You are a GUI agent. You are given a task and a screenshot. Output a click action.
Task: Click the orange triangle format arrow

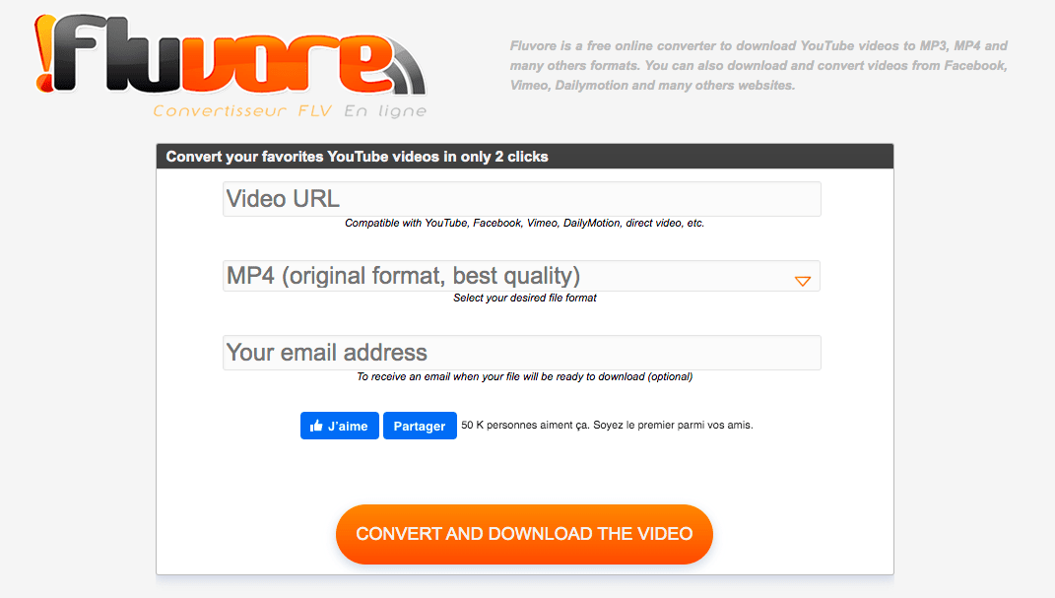pyautogui.click(x=802, y=282)
